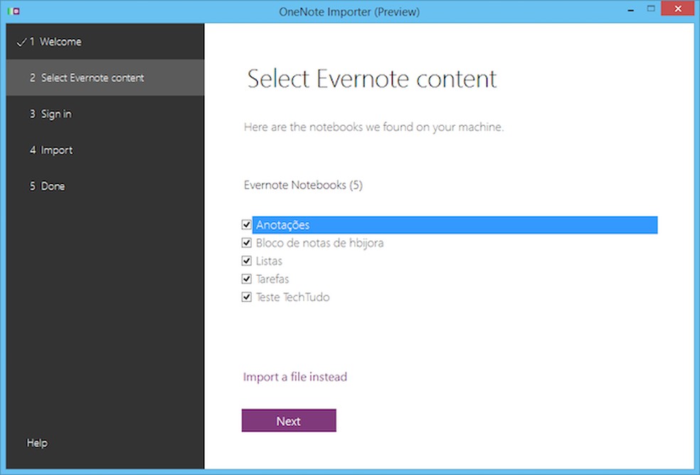
Task: Click the Teste TechTudo notebook name
Action: click(292, 297)
